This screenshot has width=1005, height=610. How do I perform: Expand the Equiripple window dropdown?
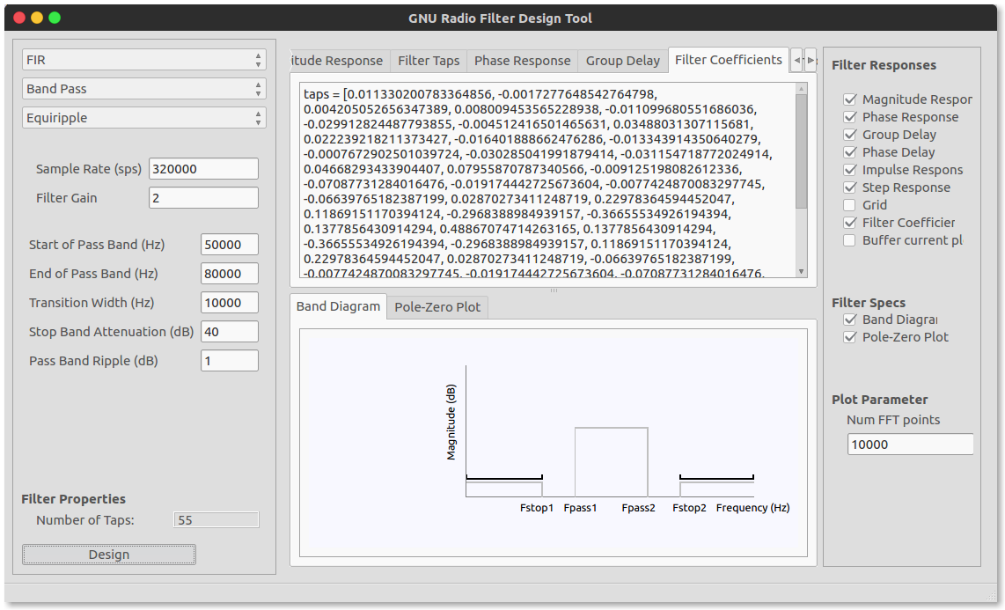pyautogui.click(x=143, y=117)
